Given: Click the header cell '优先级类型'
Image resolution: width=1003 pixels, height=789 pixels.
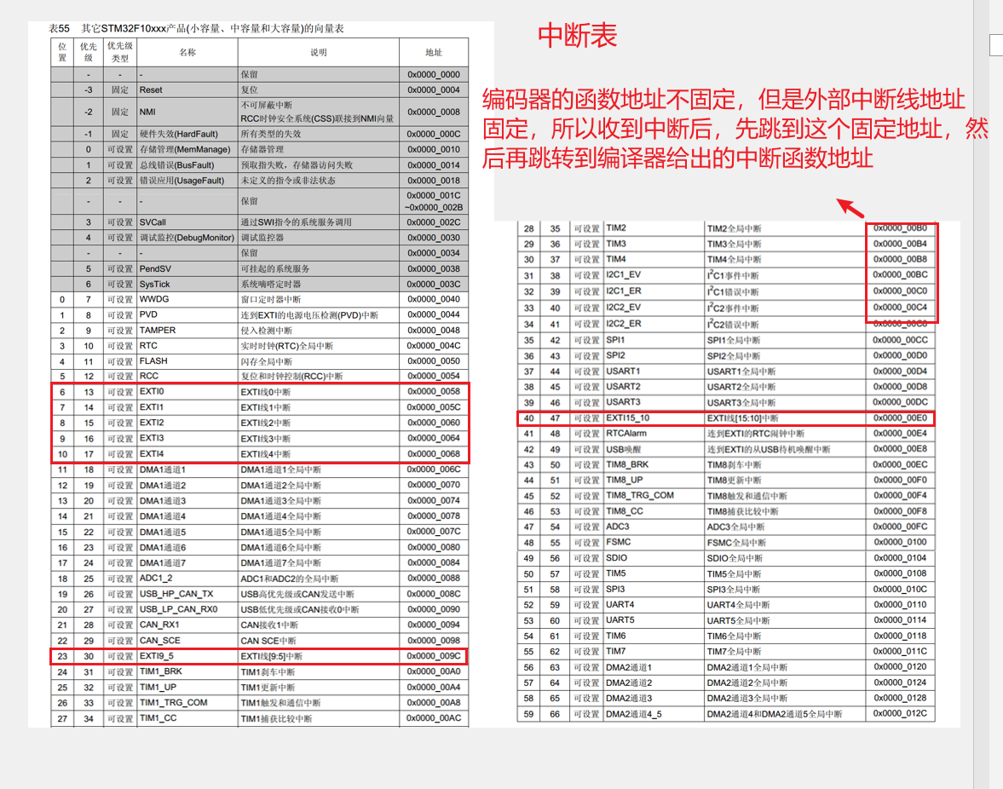Looking at the screenshot, I should click(119, 53).
